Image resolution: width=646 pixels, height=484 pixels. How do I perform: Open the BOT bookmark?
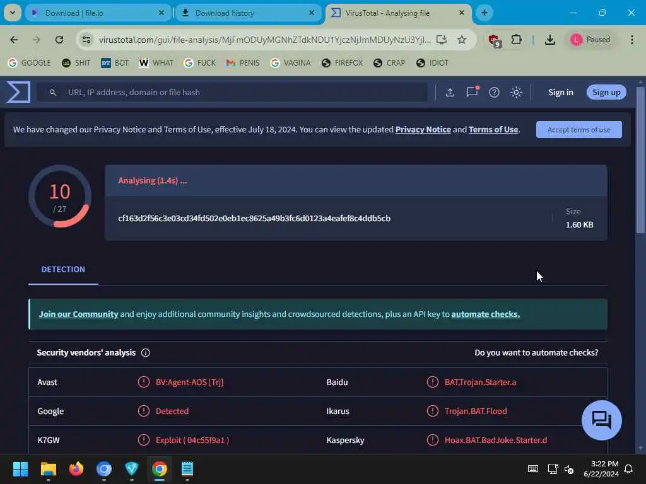(x=115, y=62)
